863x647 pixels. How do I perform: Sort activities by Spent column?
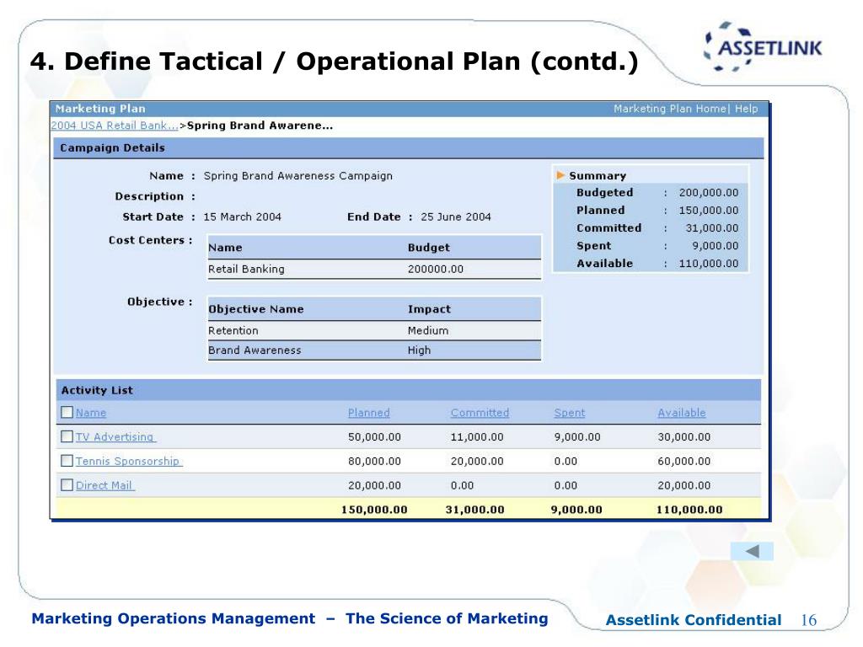[x=570, y=413]
